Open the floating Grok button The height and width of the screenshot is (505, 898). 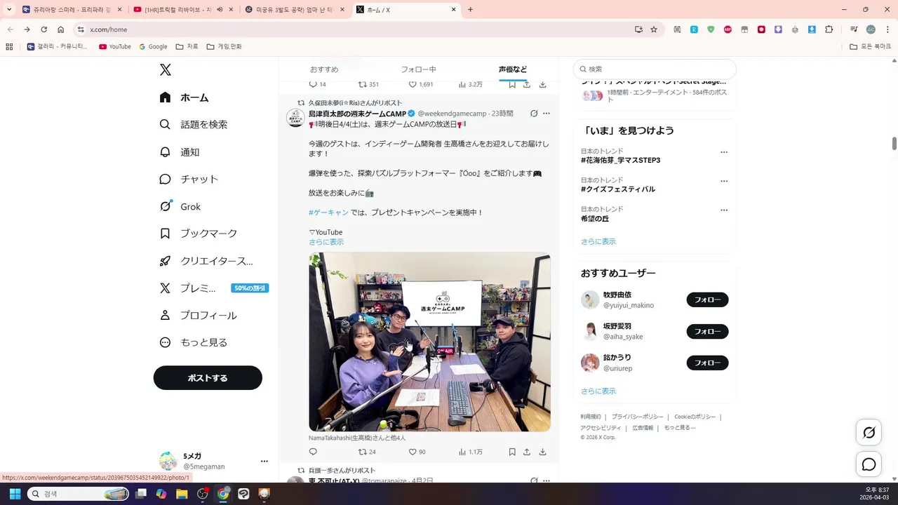click(x=869, y=433)
